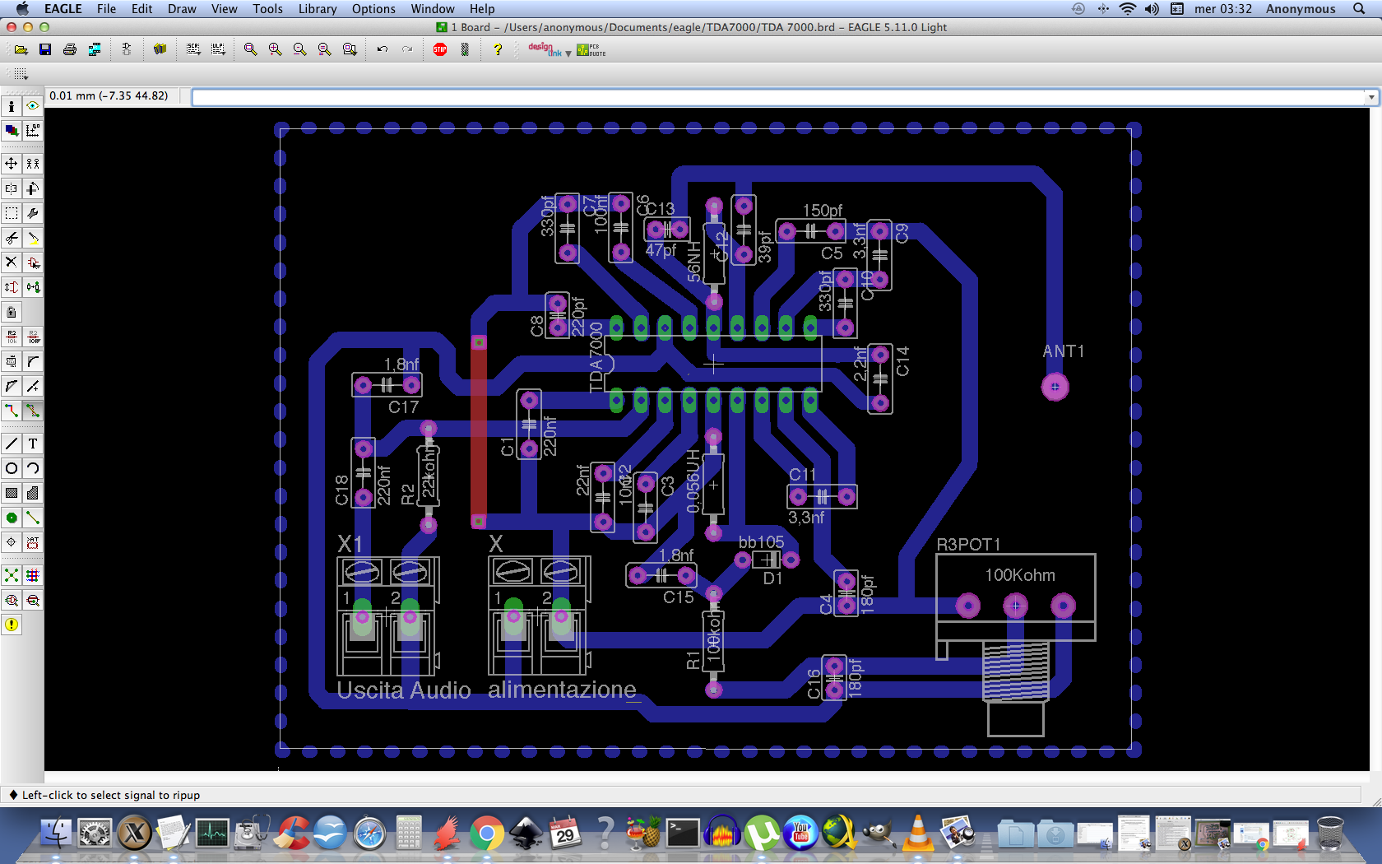Screen dimensions: 1382x864
Task: Toggle the Mirror tool
Action: pos(12,188)
